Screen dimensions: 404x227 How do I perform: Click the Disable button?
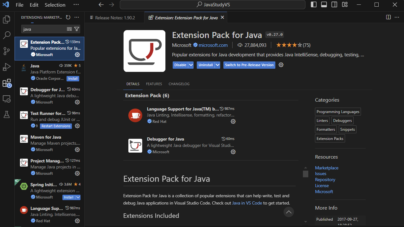(180, 65)
